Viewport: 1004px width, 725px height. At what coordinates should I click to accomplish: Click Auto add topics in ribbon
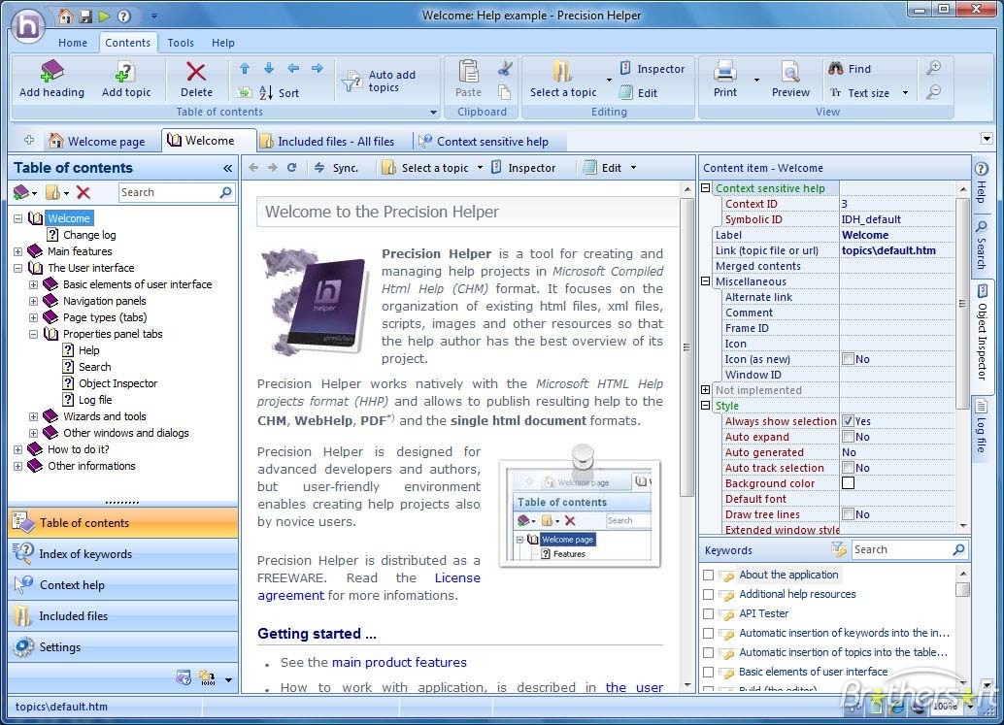tap(380, 82)
